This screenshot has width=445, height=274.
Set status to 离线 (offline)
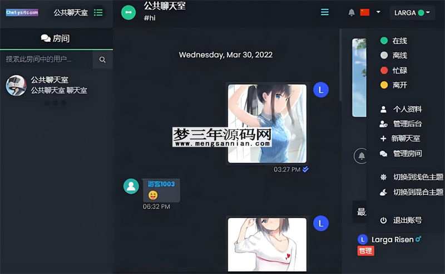point(394,55)
